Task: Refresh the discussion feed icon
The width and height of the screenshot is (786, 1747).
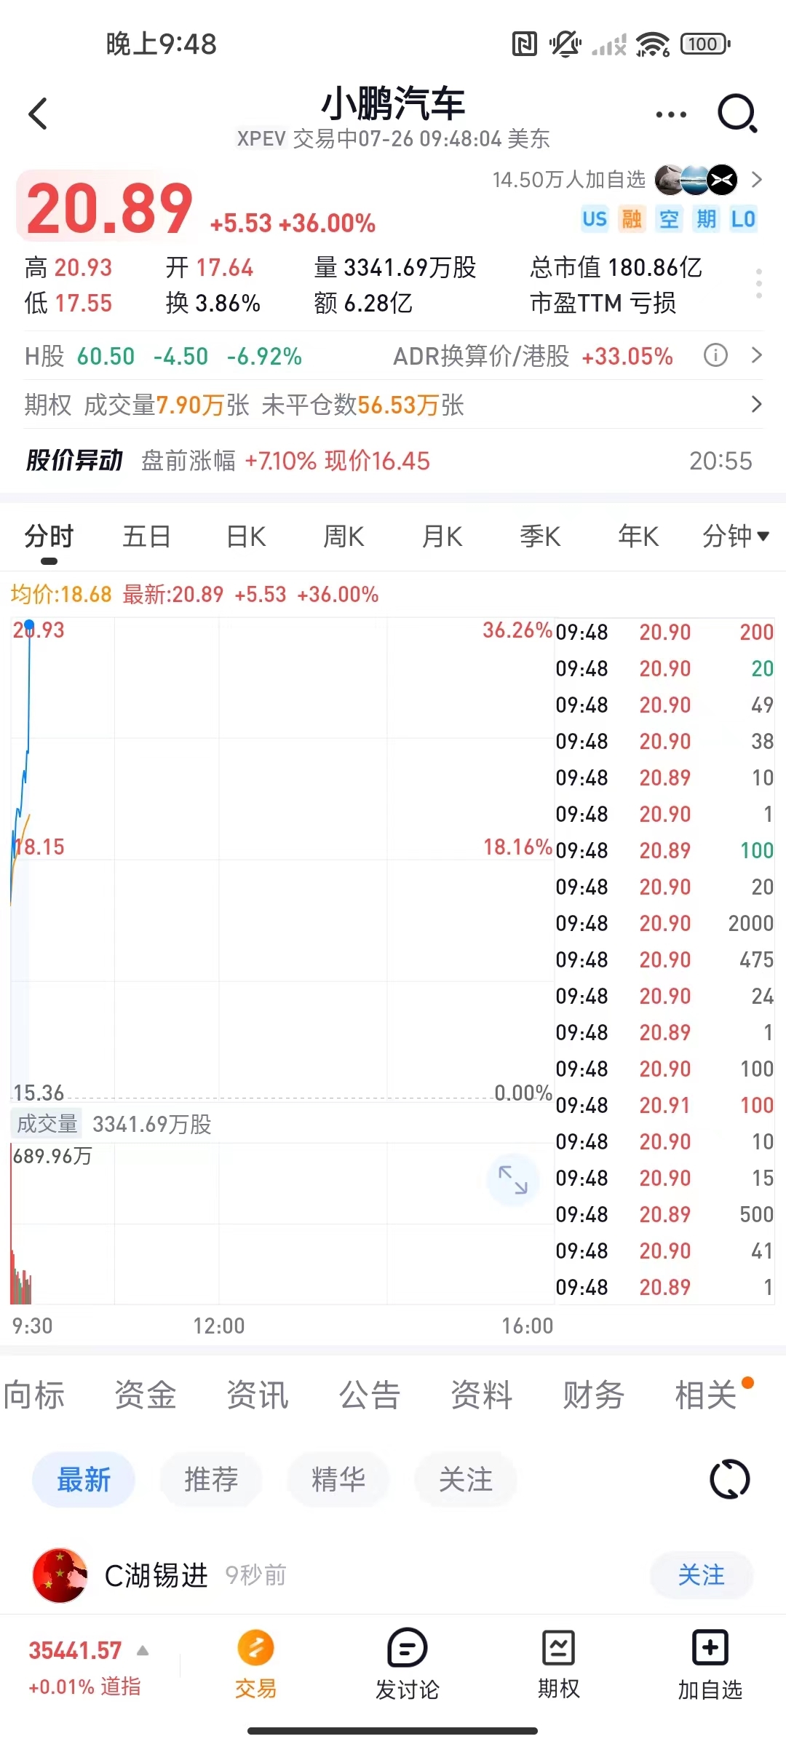Action: [729, 1480]
